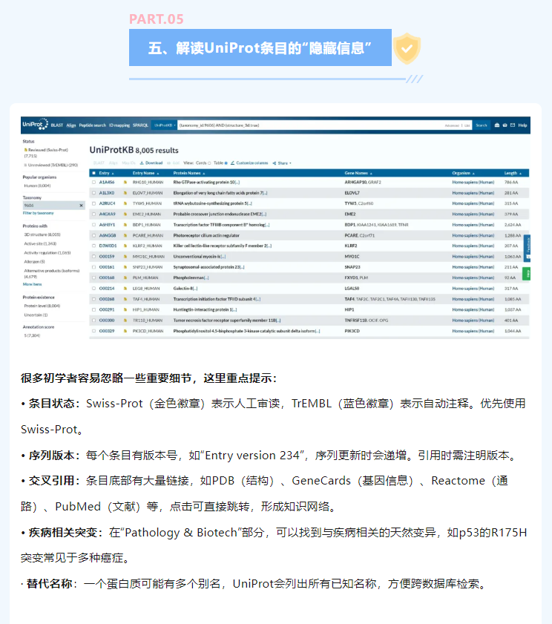Viewport: 552px width, 624px height.
Task: Open BLAST in the top navigation
Action: [x=57, y=125]
